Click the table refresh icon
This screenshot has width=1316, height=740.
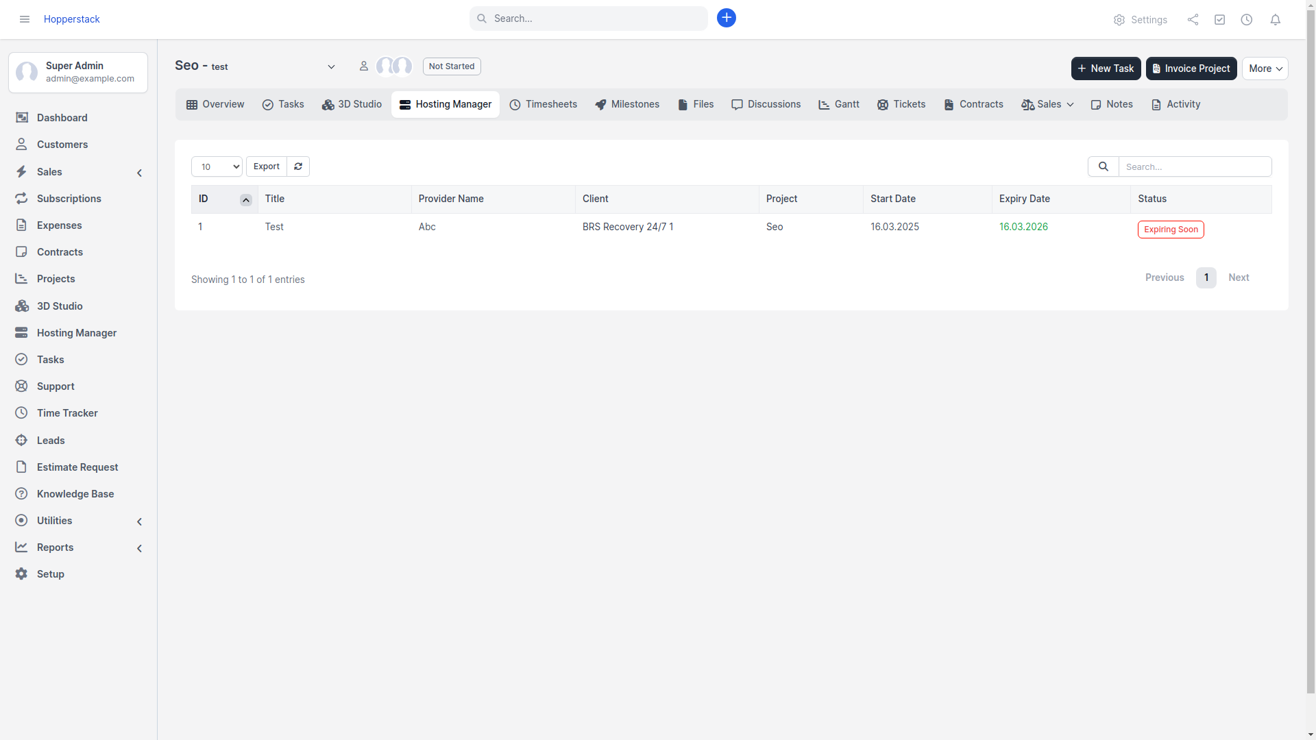click(298, 166)
